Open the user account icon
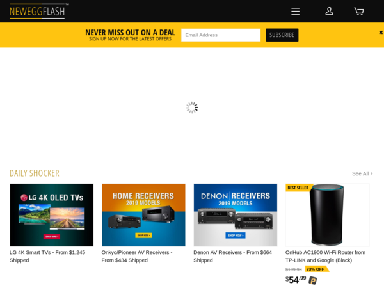 pos(329,12)
